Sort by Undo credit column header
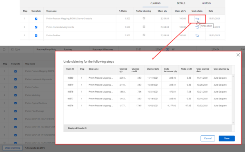The width and height of the screenshot is (245, 152). click(x=187, y=69)
